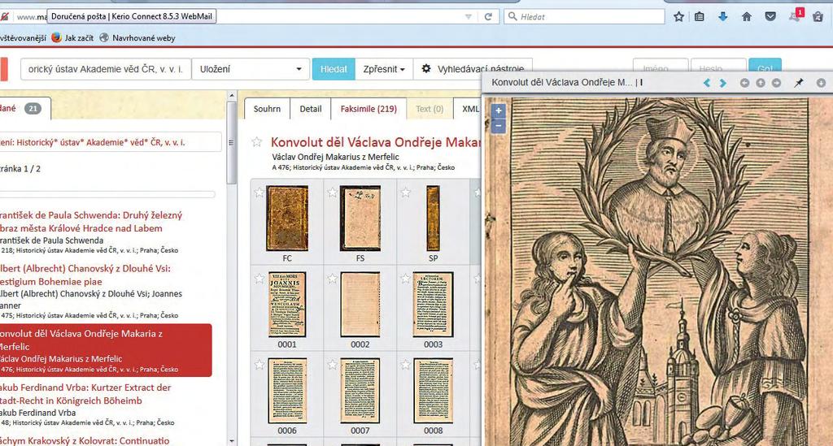The image size is (833, 446).
Task: Reload the page with the refresh icon
Action: pos(488,16)
